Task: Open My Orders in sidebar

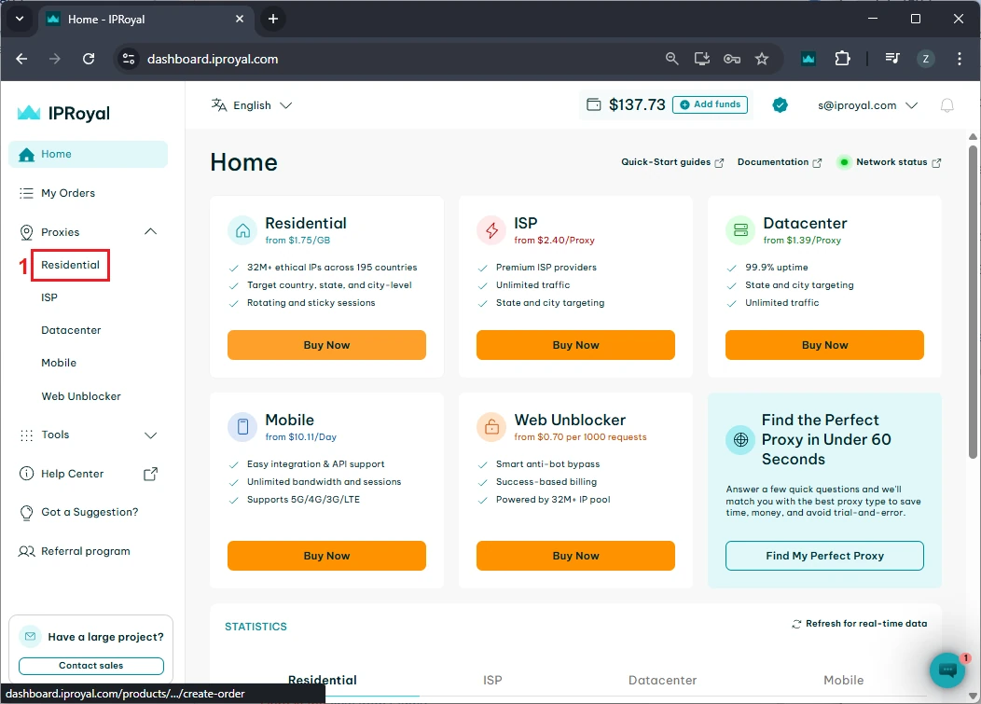Action: tap(67, 193)
